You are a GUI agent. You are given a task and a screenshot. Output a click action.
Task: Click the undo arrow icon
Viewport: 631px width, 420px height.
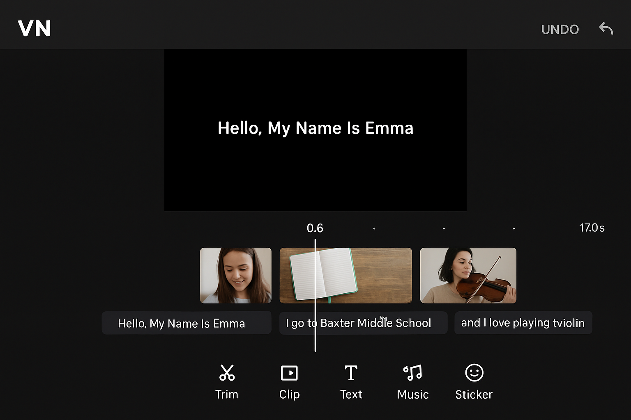point(606,29)
